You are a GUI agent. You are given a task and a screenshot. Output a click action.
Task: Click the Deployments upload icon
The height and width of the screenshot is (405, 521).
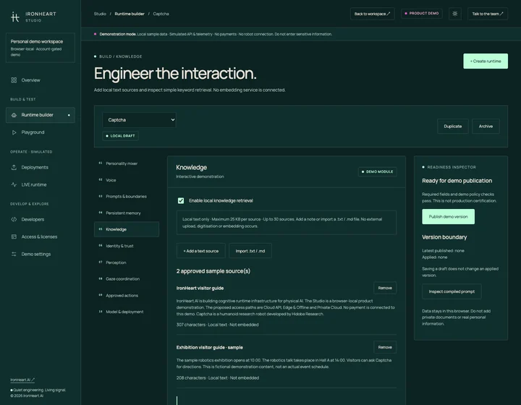click(14, 167)
